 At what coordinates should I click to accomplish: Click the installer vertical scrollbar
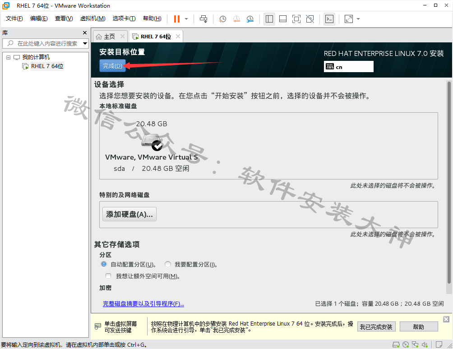point(449,183)
